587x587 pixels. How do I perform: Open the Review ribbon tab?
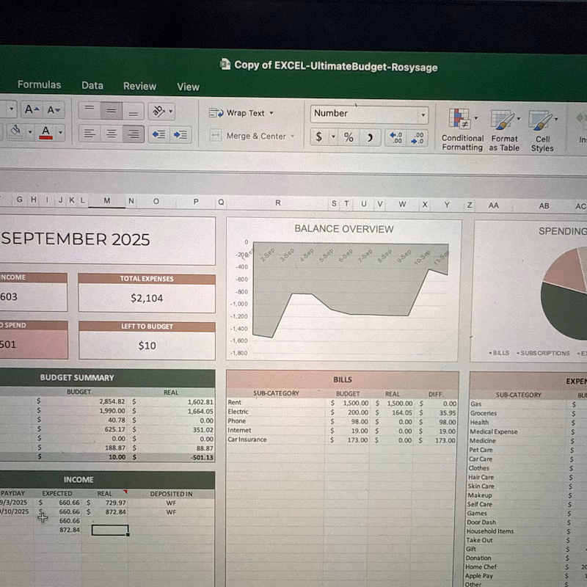pyautogui.click(x=139, y=86)
